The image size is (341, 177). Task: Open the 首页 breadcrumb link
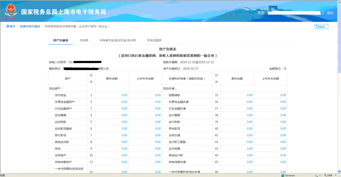(x=12, y=26)
